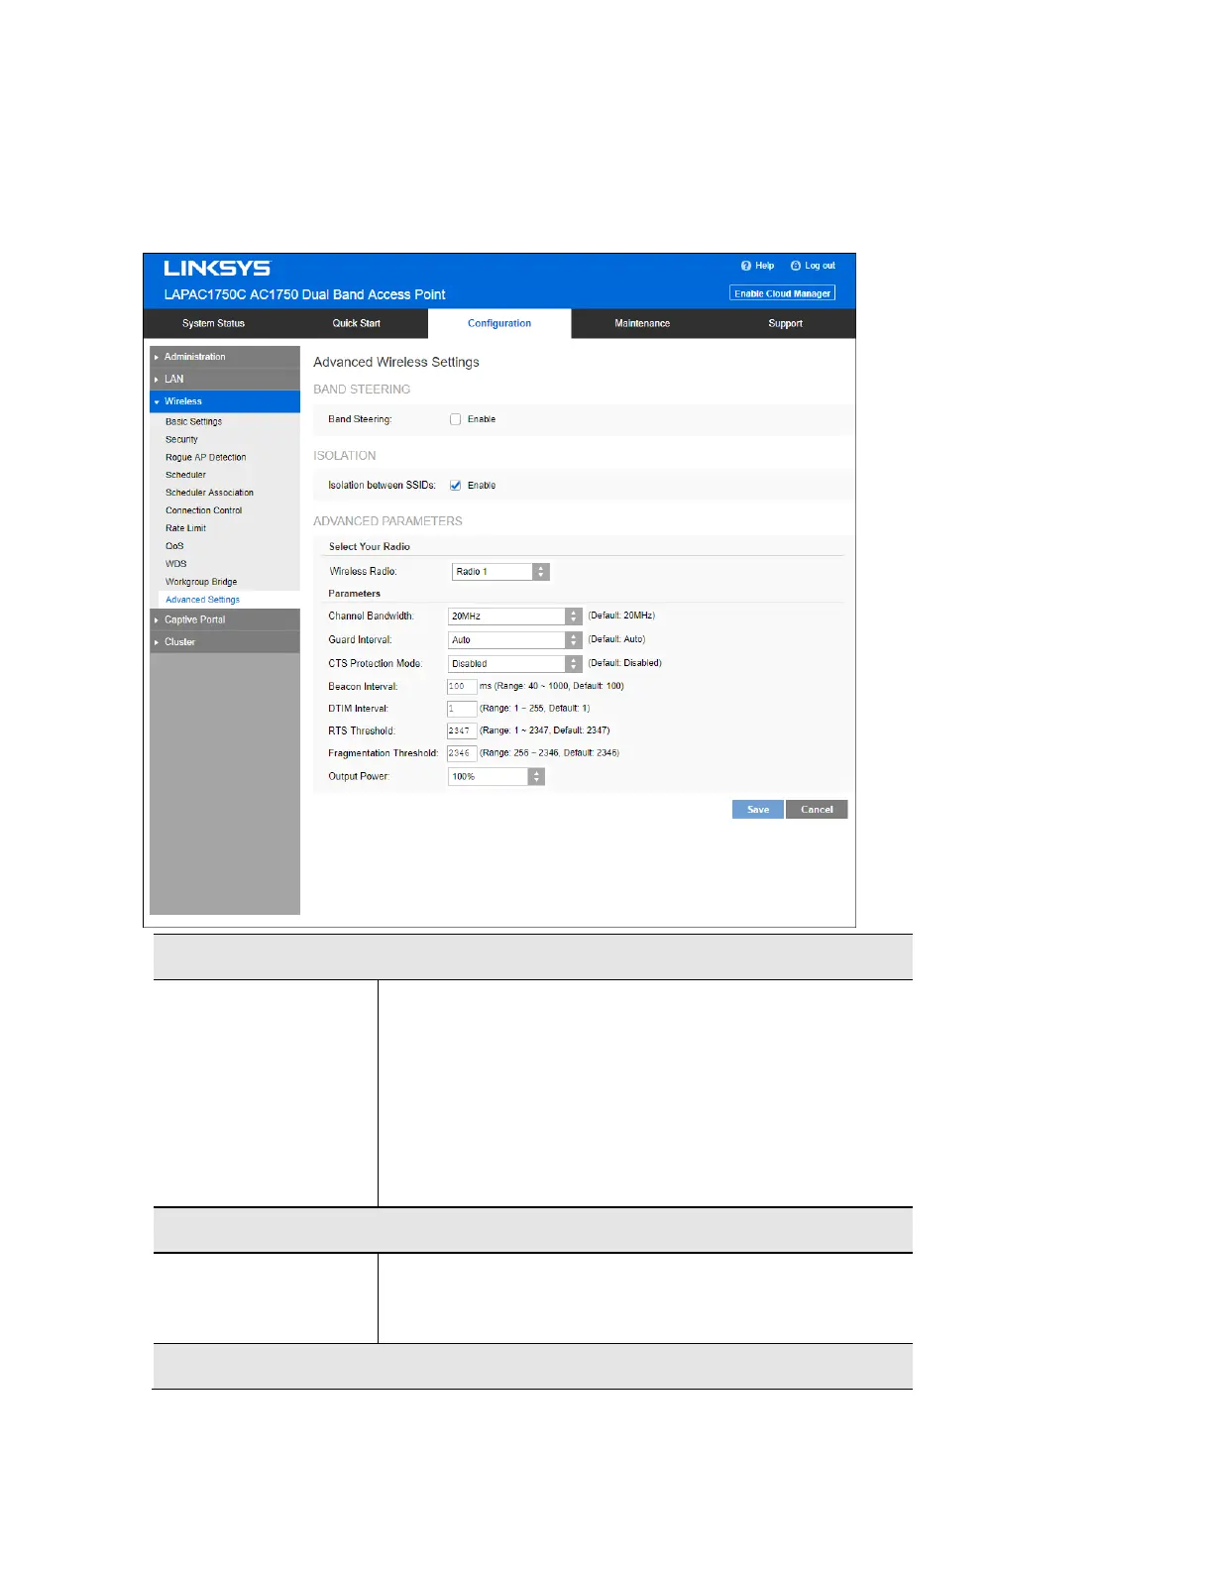The height and width of the screenshot is (1570, 1213).
Task: Click the '(Default: Disabled)' hint text
Action: tap(624, 663)
